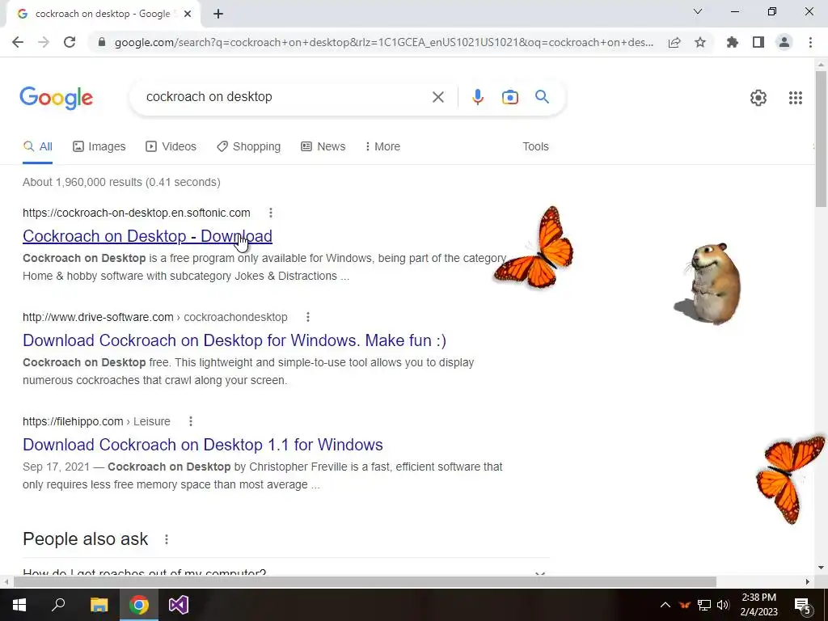The height and width of the screenshot is (621, 828).
Task: Bookmark this tab with star icon
Action: pyautogui.click(x=700, y=42)
